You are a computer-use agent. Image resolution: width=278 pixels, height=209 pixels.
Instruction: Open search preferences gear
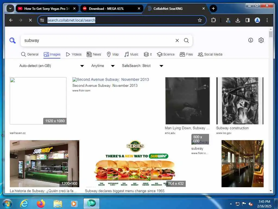[261, 40]
